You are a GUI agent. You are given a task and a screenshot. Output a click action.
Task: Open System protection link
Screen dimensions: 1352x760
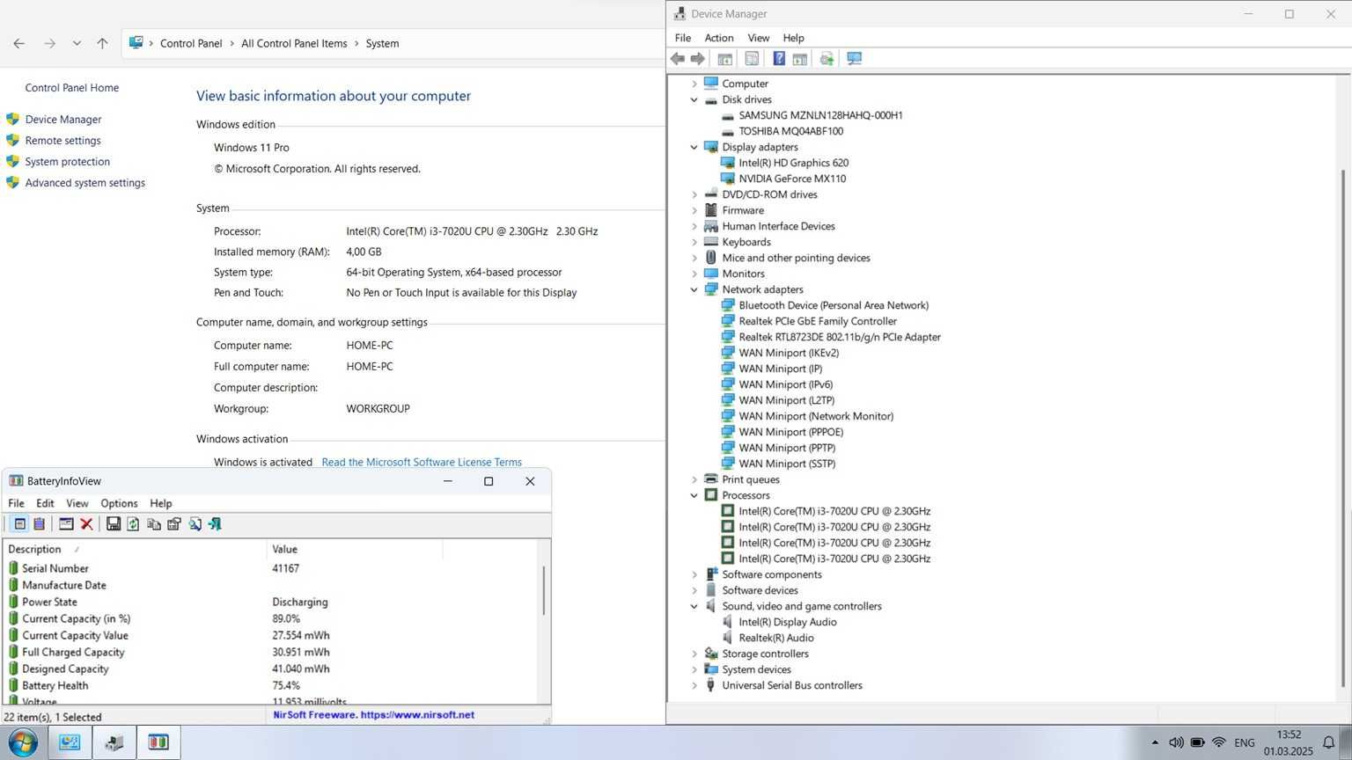point(68,162)
